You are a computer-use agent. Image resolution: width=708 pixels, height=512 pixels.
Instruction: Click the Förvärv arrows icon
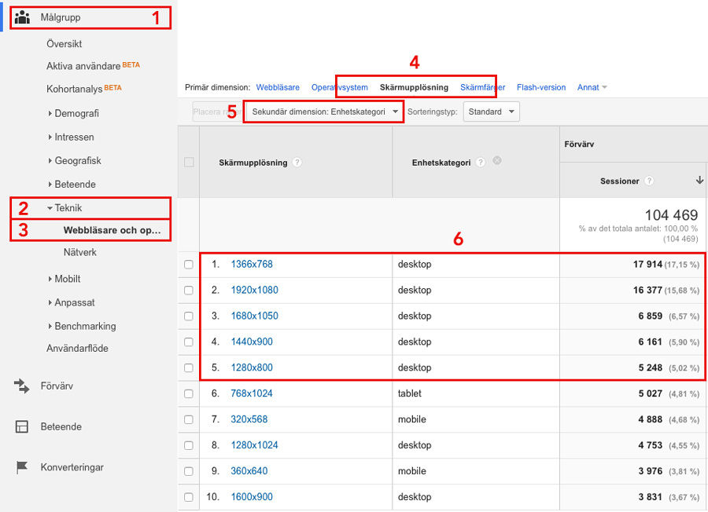[x=21, y=386]
